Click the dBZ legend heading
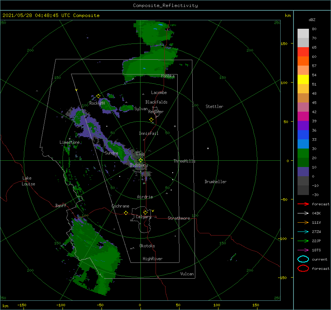This screenshot has width=331, height=310. tap(312, 20)
